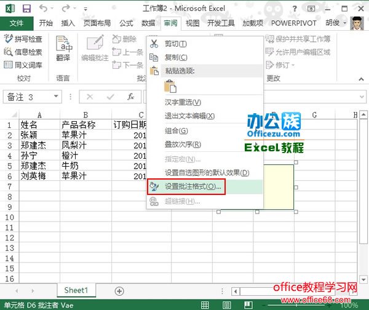Click the formula bar cancel X icon
The width and height of the screenshot is (369, 310).
pyautogui.click(x=90, y=97)
